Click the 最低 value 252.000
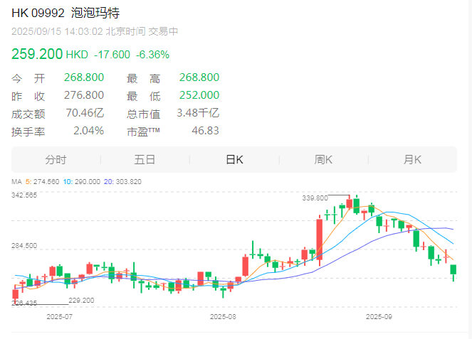472x339 pixels. [199, 95]
